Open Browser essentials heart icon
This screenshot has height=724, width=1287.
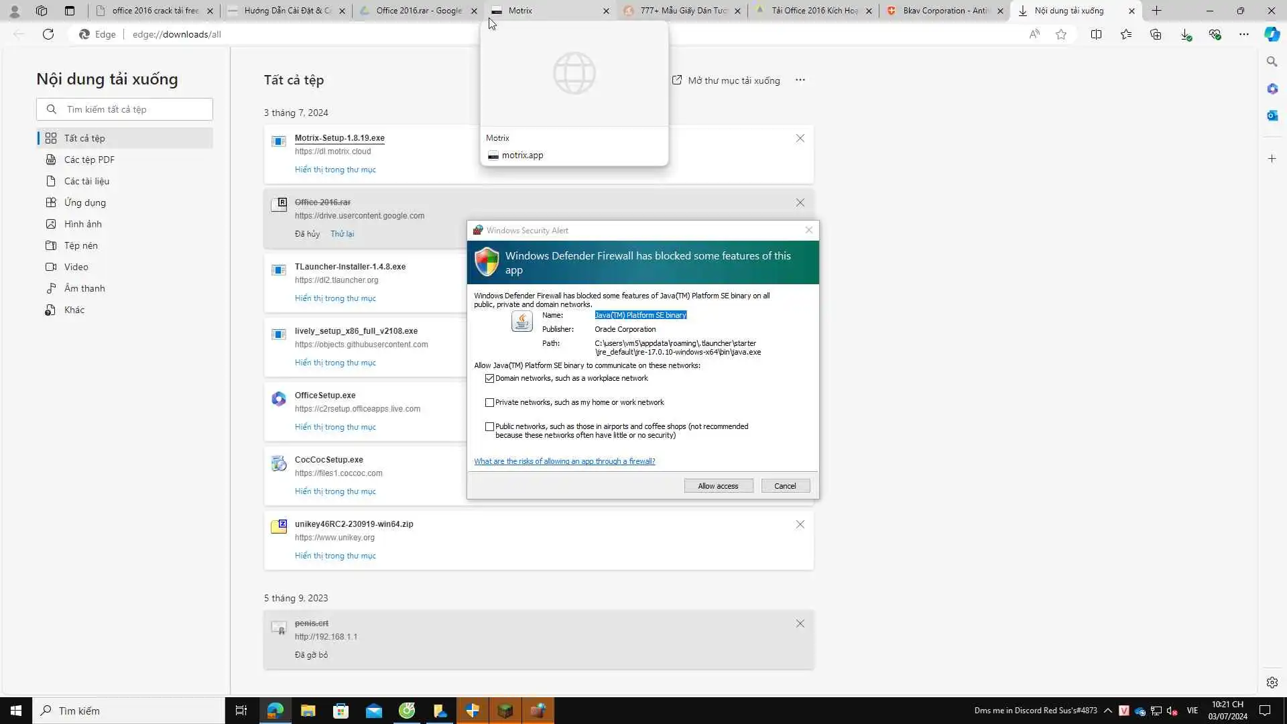(x=1215, y=34)
